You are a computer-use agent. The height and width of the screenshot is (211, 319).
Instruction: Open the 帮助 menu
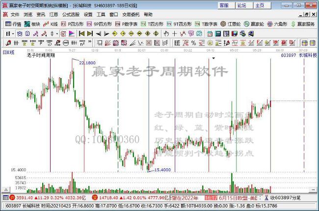(148, 15)
